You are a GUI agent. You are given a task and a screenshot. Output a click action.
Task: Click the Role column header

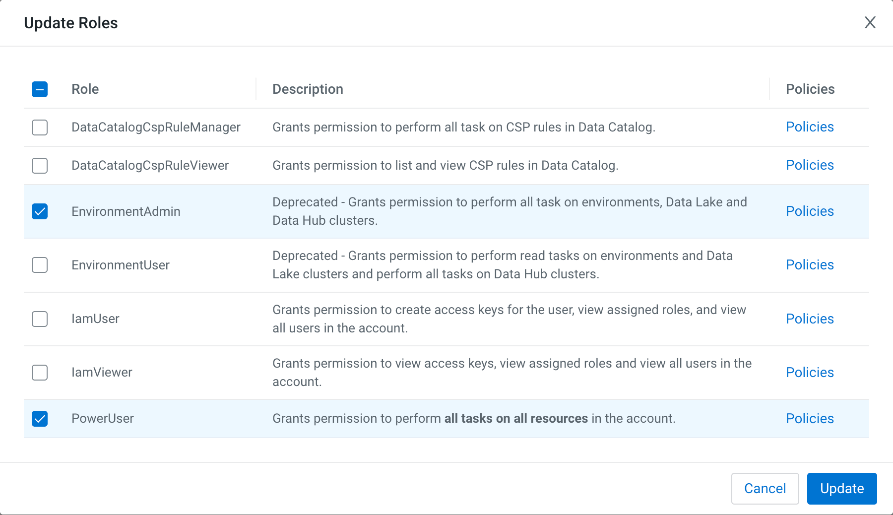tap(85, 89)
